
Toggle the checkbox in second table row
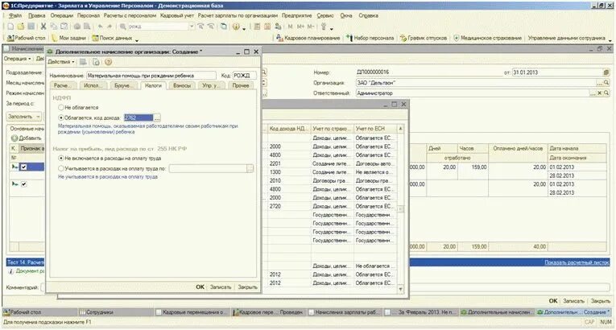[x=23, y=184]
